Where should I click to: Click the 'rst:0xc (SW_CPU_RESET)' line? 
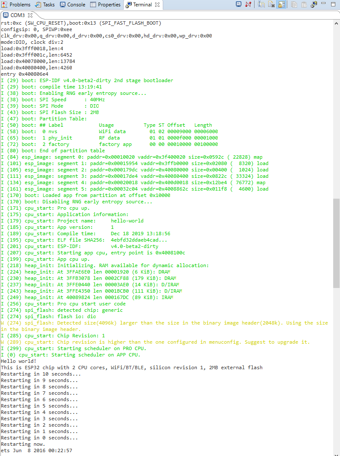[x=81, y=23]
